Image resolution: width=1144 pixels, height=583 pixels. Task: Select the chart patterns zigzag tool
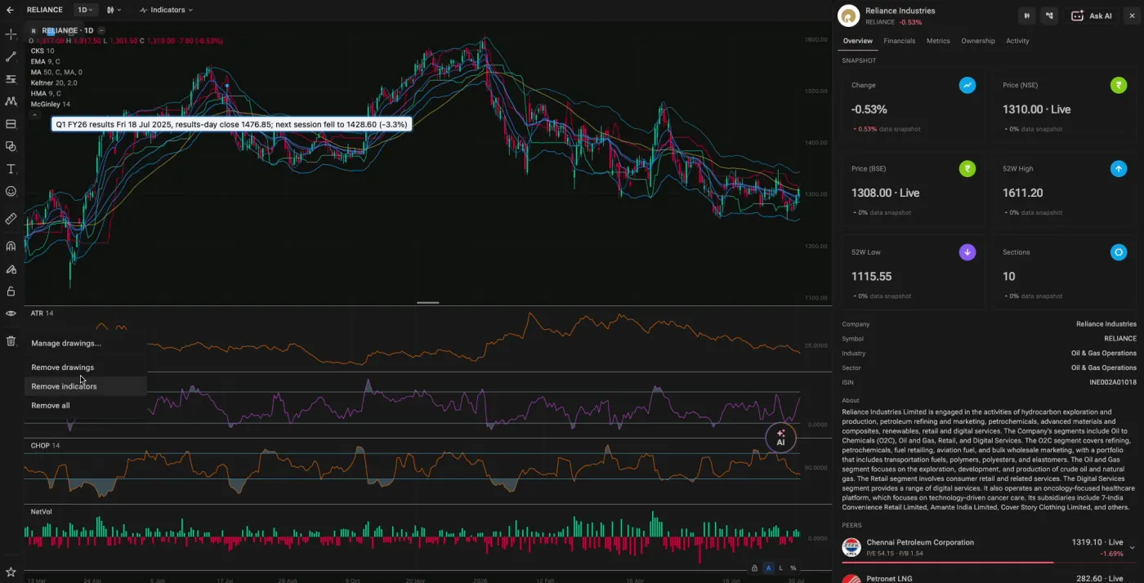11,101
